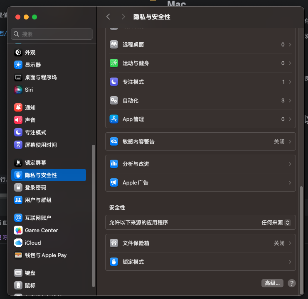The height and width of the screenshot is (299, 308).
Task: Click the App 管理 App Store icon
Action: point(114,119)
